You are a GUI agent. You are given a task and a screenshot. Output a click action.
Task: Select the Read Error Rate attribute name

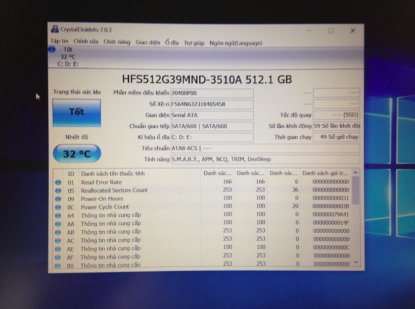[x=102, y=182]
